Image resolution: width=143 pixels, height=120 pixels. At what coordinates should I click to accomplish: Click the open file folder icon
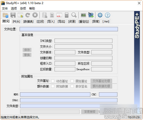click(5, 15)
